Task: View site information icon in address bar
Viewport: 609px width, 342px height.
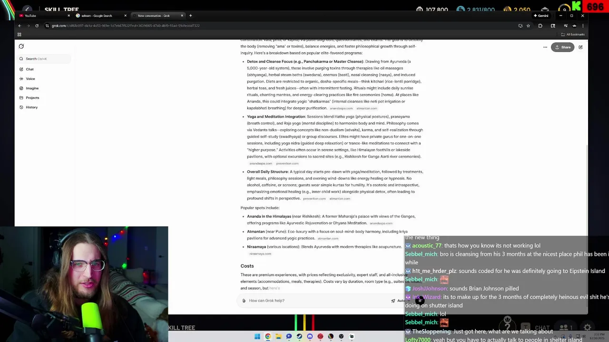Action: tap(47, 26)
